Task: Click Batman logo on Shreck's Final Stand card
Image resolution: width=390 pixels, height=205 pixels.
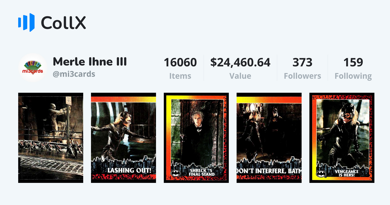Action: [x=175, y=173]
